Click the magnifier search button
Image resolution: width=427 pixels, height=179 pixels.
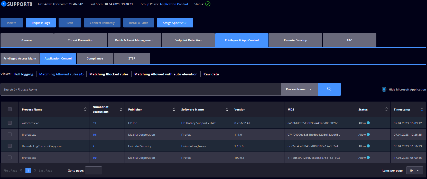click(329, 89)
